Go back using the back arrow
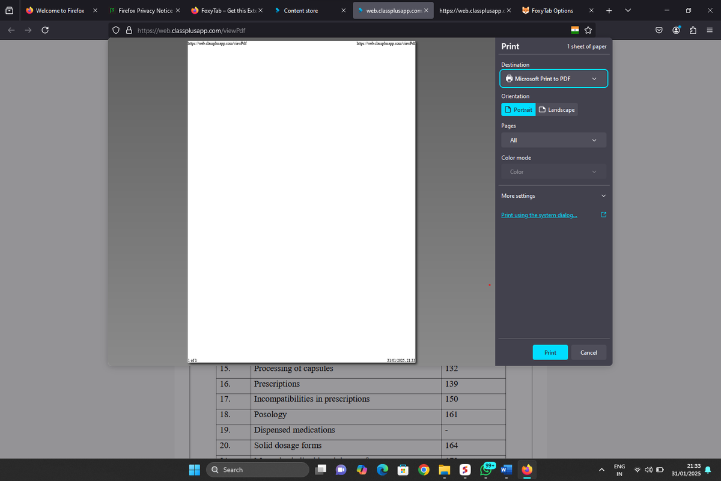The height and width of the screenshot is (481, 721). [13, 30]
